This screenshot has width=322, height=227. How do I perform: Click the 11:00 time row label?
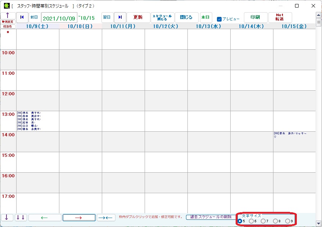8,73
